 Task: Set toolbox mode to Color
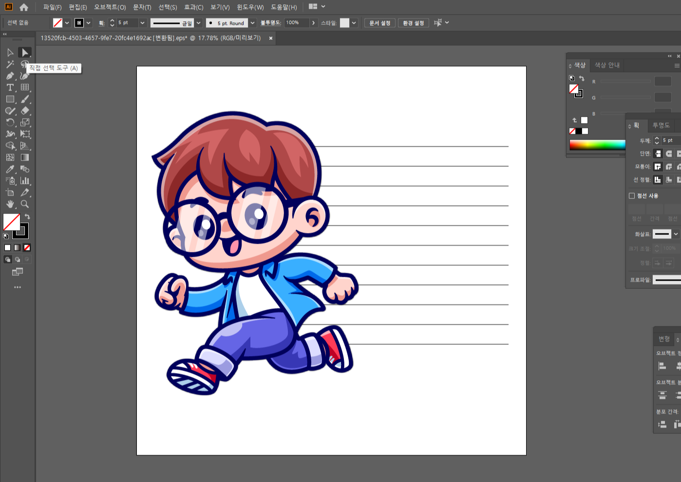(x=7, y=248)
